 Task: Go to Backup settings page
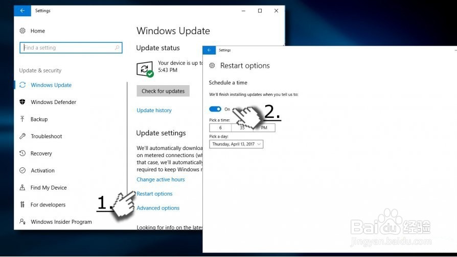pyautogui.click(x=39, y=119)
